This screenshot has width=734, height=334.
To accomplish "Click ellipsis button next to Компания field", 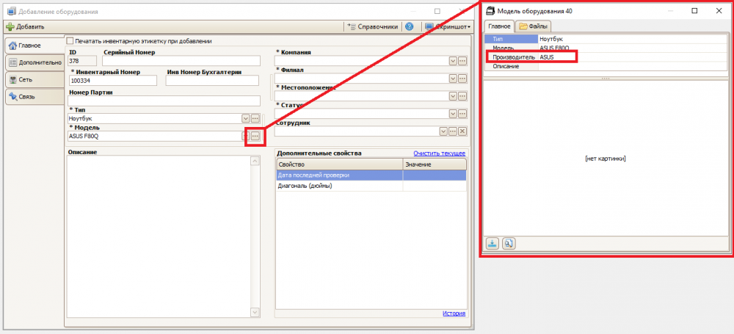I will click(x=462, y=61).
